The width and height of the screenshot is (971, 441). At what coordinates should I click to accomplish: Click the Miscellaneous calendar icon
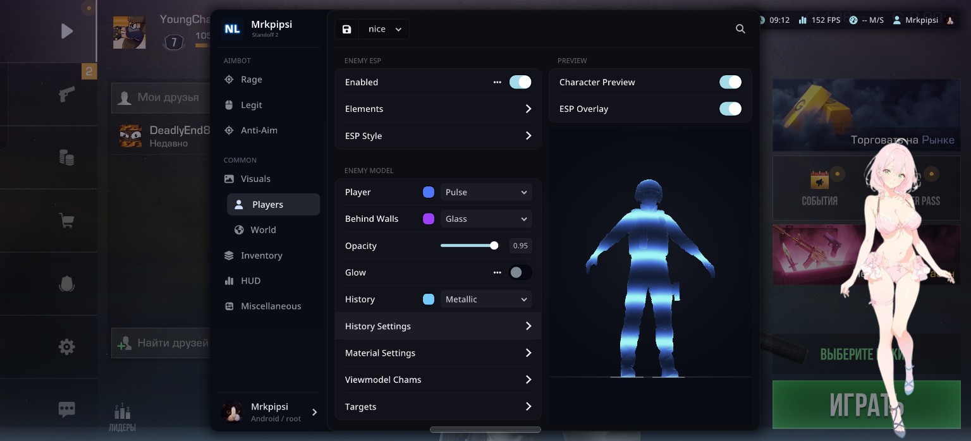(x=229, y=306)
